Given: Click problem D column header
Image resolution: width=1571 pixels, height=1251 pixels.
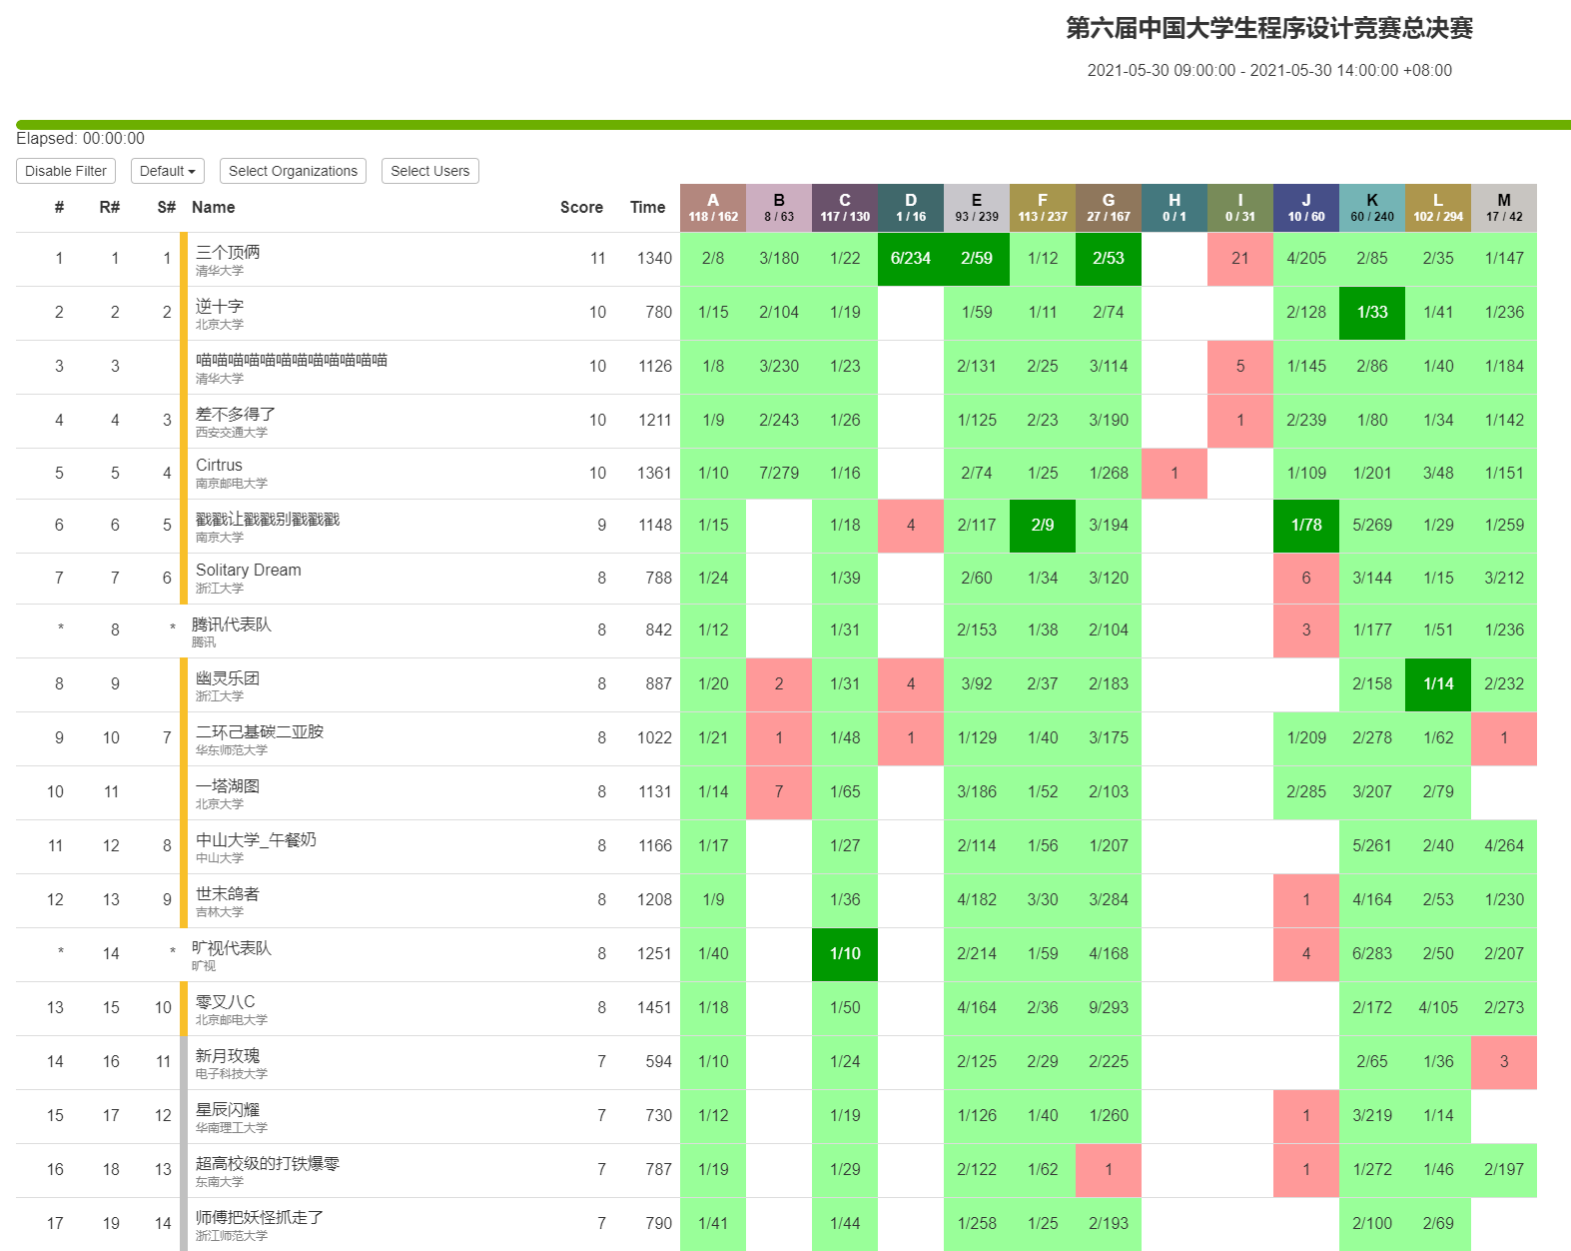Looking at the screenshot, I should (910, 207).
